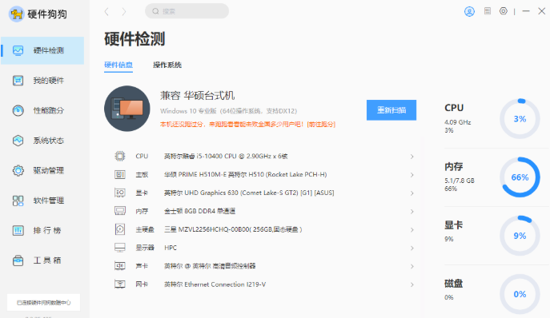Expand the PRIME H510M-E motherboard row chevron
550x318 pixels.
pyautogui.click(x=412, y=175)
